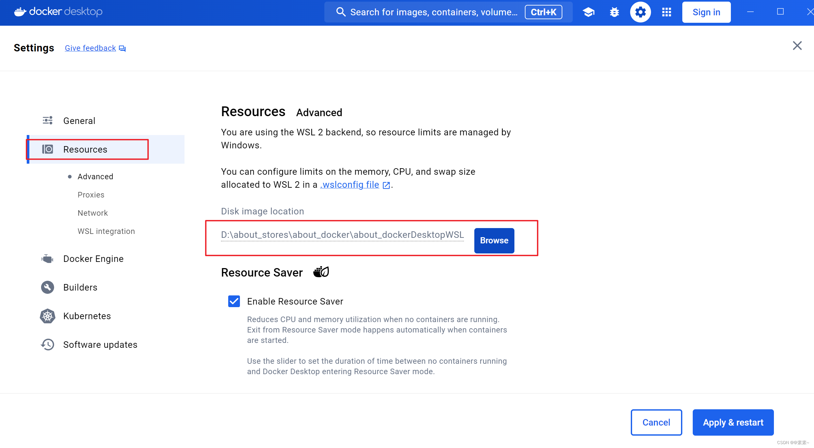Viewport: 814px width, 448px height.
Task: Select Network under Resources
Action: [93, 213]
